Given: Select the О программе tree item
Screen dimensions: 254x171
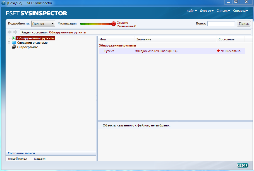Looking at the screenshot, I should tap(28, 47).
